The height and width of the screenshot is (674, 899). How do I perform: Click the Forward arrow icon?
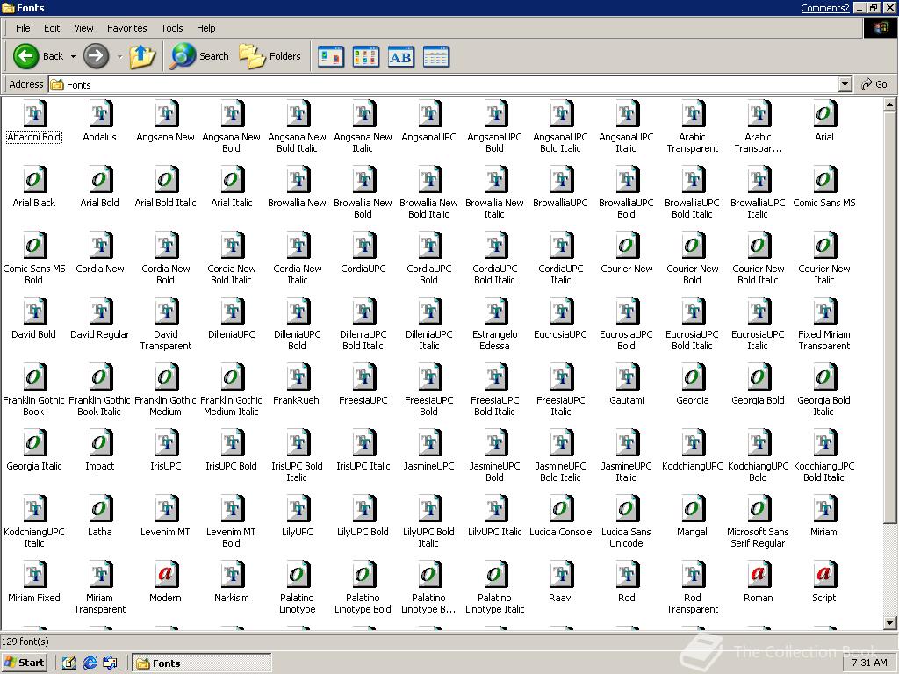(x=97, y=56)
